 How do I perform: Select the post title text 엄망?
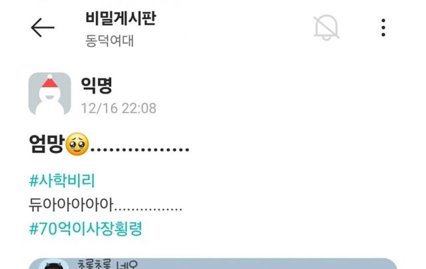pyautogui.click(x=47, y=143)
